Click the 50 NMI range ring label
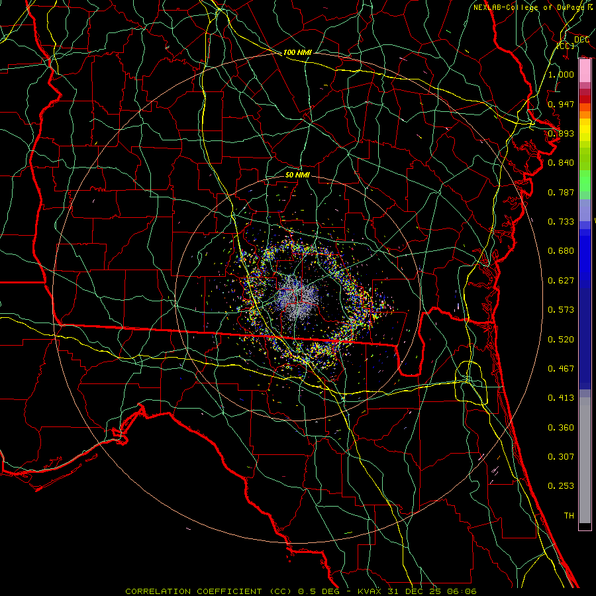This screenshot has width=596, height=596. click(x=298, y=175)
